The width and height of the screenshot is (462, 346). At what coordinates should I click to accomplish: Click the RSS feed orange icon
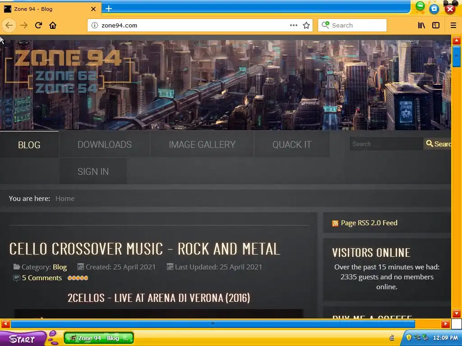click(x=335, y=223)
